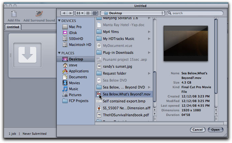Select the Mac Pro device icon
Screen dimensions: 232x143
[x=65, y=27]
